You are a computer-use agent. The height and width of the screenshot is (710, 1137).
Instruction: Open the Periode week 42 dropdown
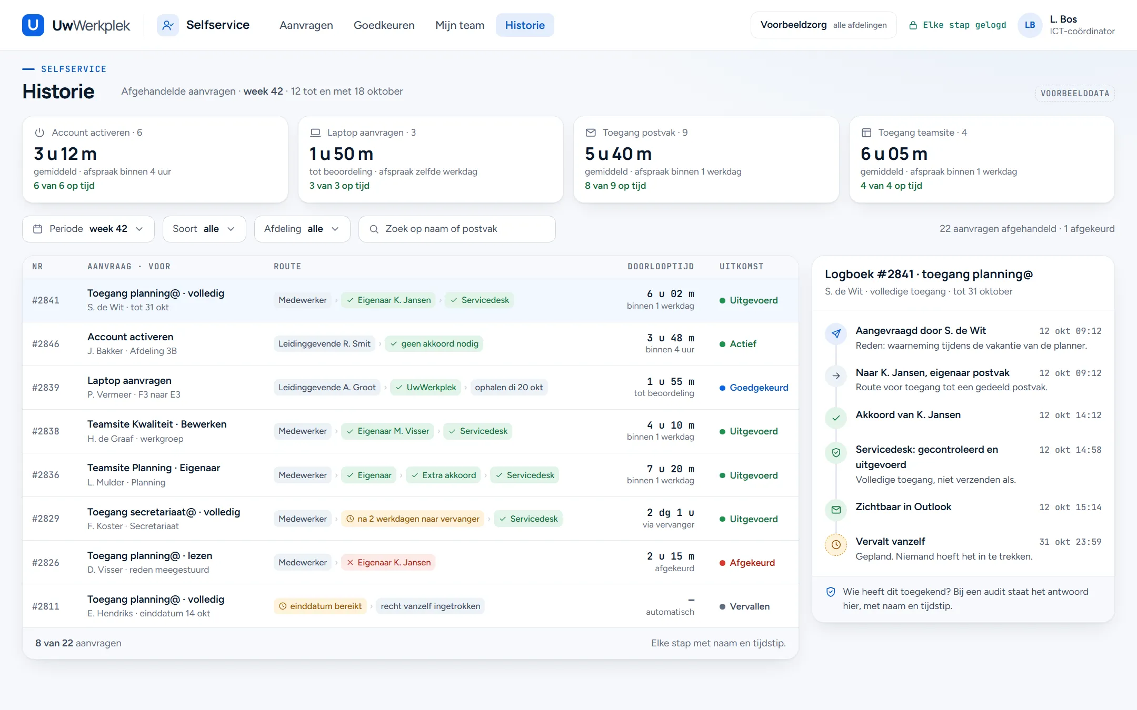88,229
